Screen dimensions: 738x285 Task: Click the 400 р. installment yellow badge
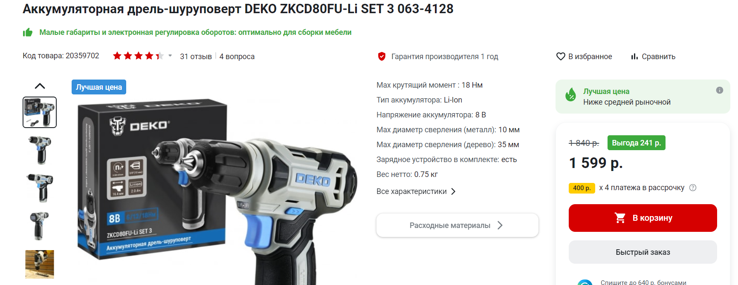point(582,188)
